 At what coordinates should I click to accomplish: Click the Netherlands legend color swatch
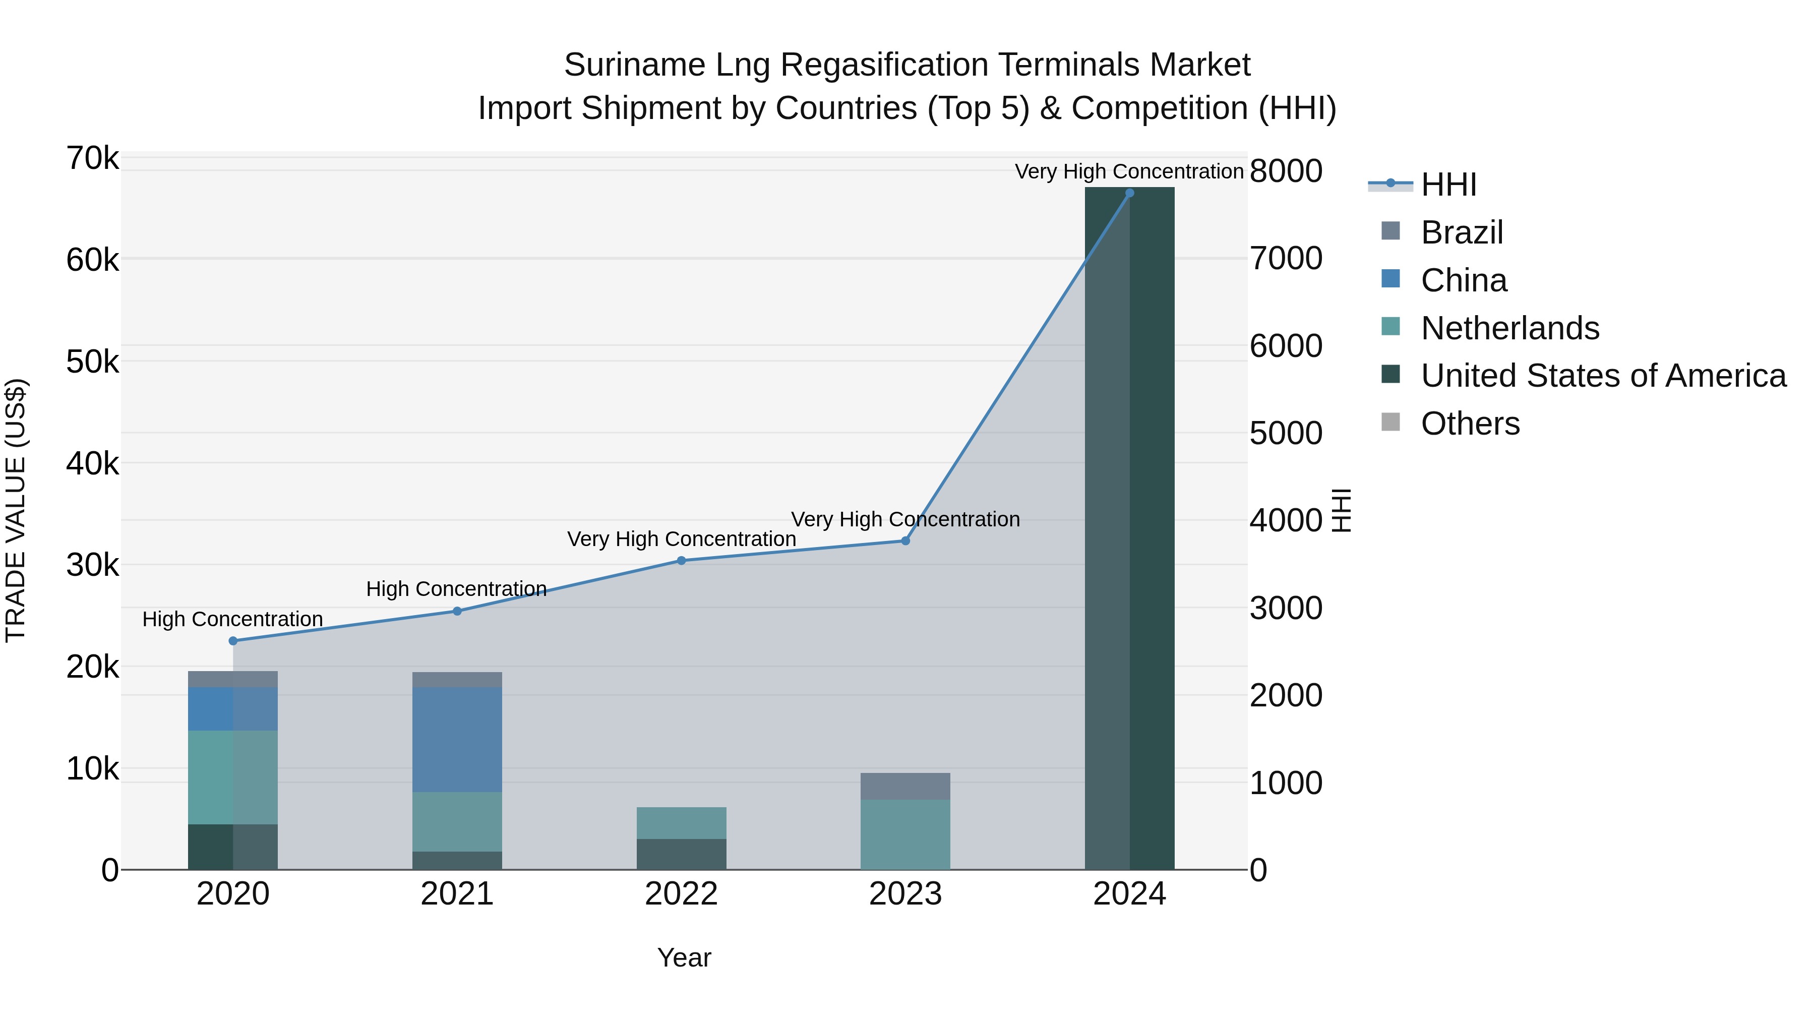point(1391,326)
